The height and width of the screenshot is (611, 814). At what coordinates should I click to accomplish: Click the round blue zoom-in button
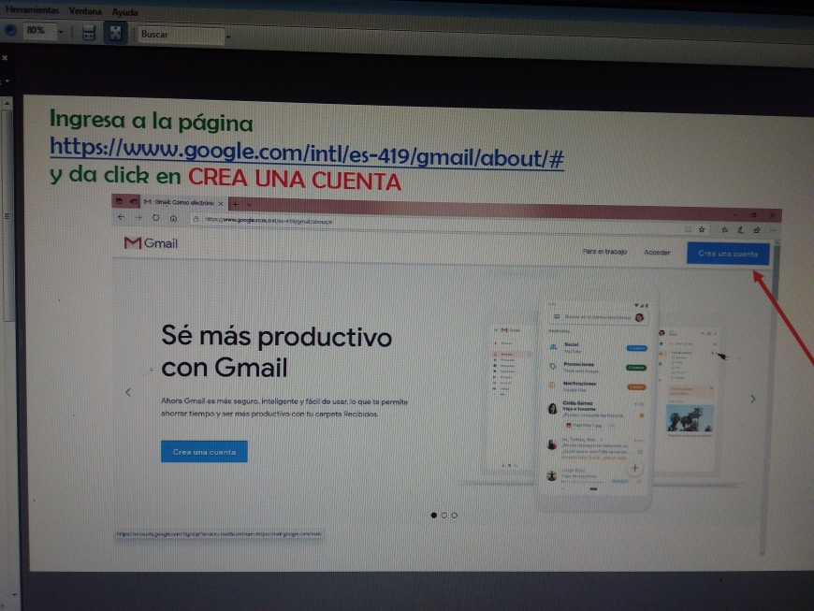tap(10, 30)
